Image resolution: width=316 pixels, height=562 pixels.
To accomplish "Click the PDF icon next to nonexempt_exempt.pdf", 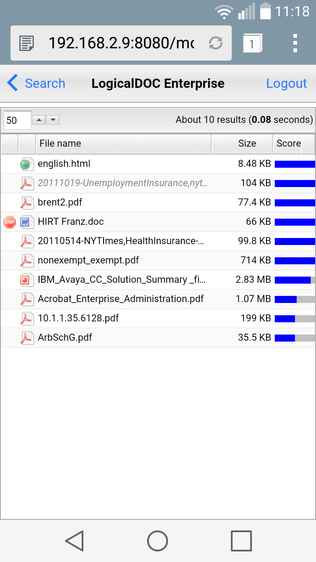I will coord(27,260).
